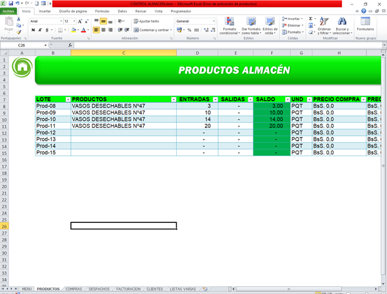Viewport: 387px width, 294px height.
Task: Toggle bold N formatting
Action: click(34, 30)
